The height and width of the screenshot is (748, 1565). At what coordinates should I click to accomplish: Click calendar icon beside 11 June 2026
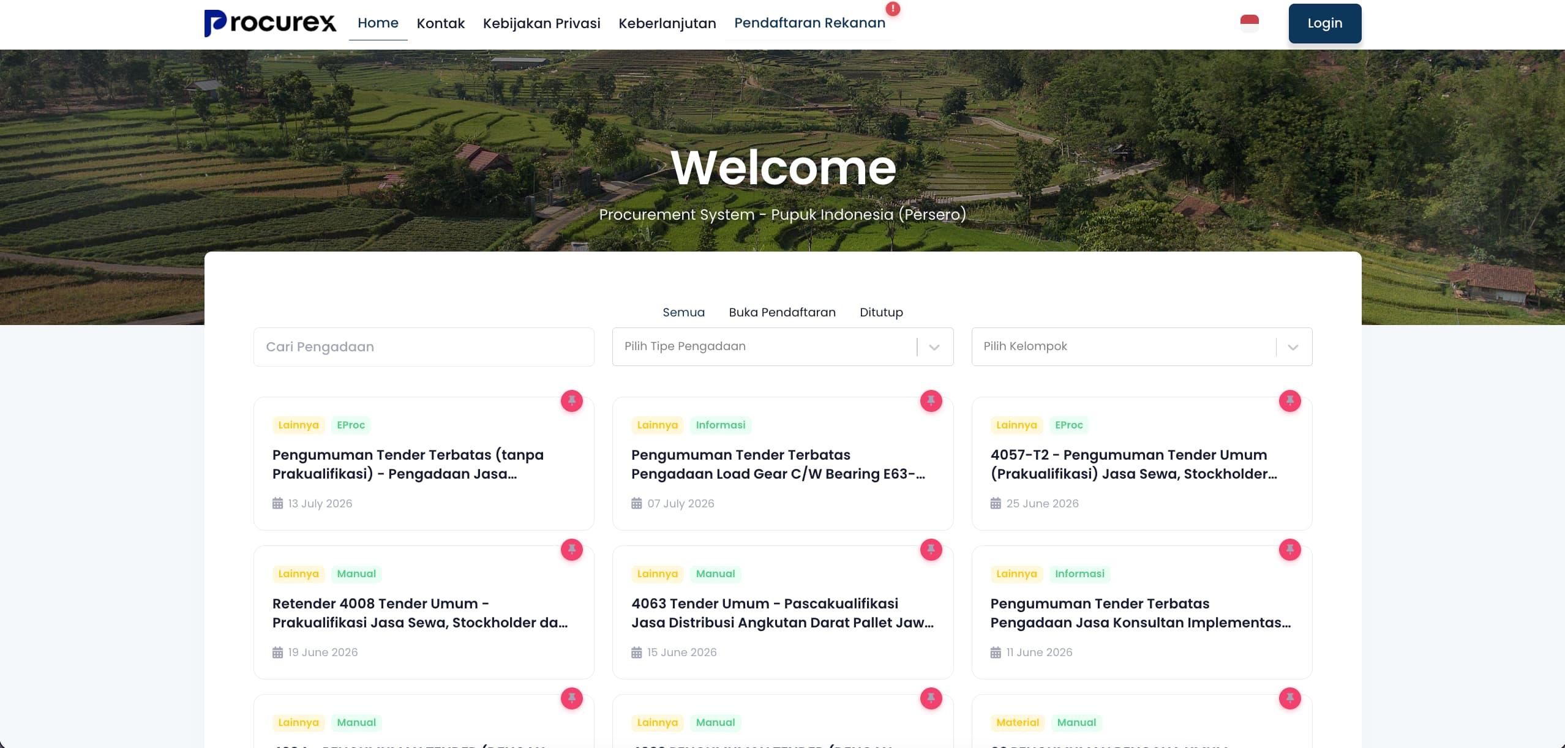996,652
